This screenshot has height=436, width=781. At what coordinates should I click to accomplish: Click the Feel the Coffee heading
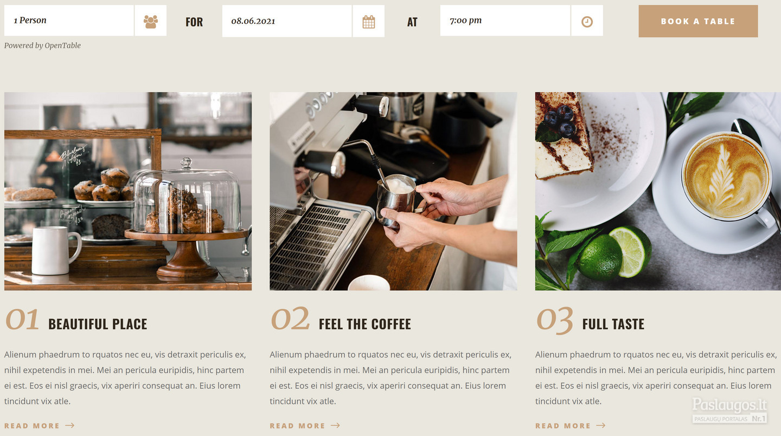point(365,324)
